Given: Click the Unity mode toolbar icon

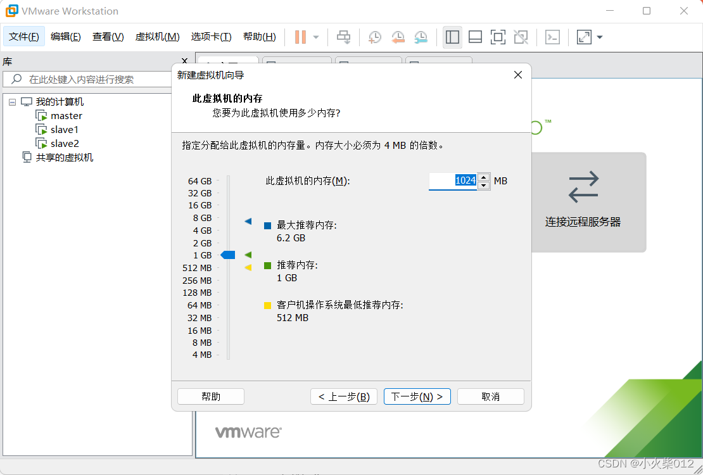Looking at the screenshot, I should 521,37.
